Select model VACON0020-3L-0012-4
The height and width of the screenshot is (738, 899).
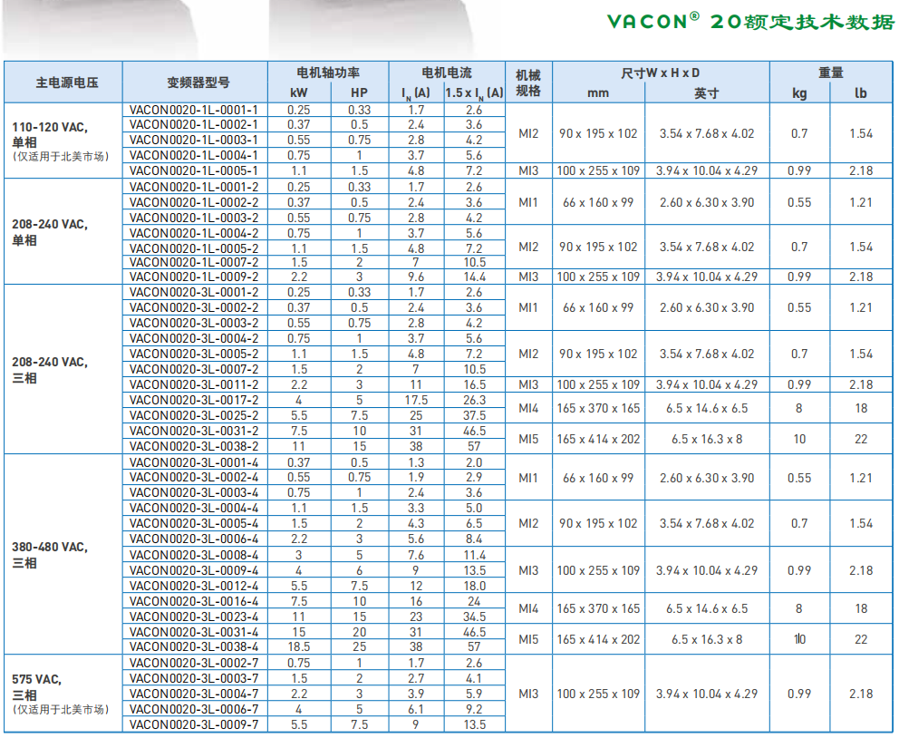pos(194,586)
